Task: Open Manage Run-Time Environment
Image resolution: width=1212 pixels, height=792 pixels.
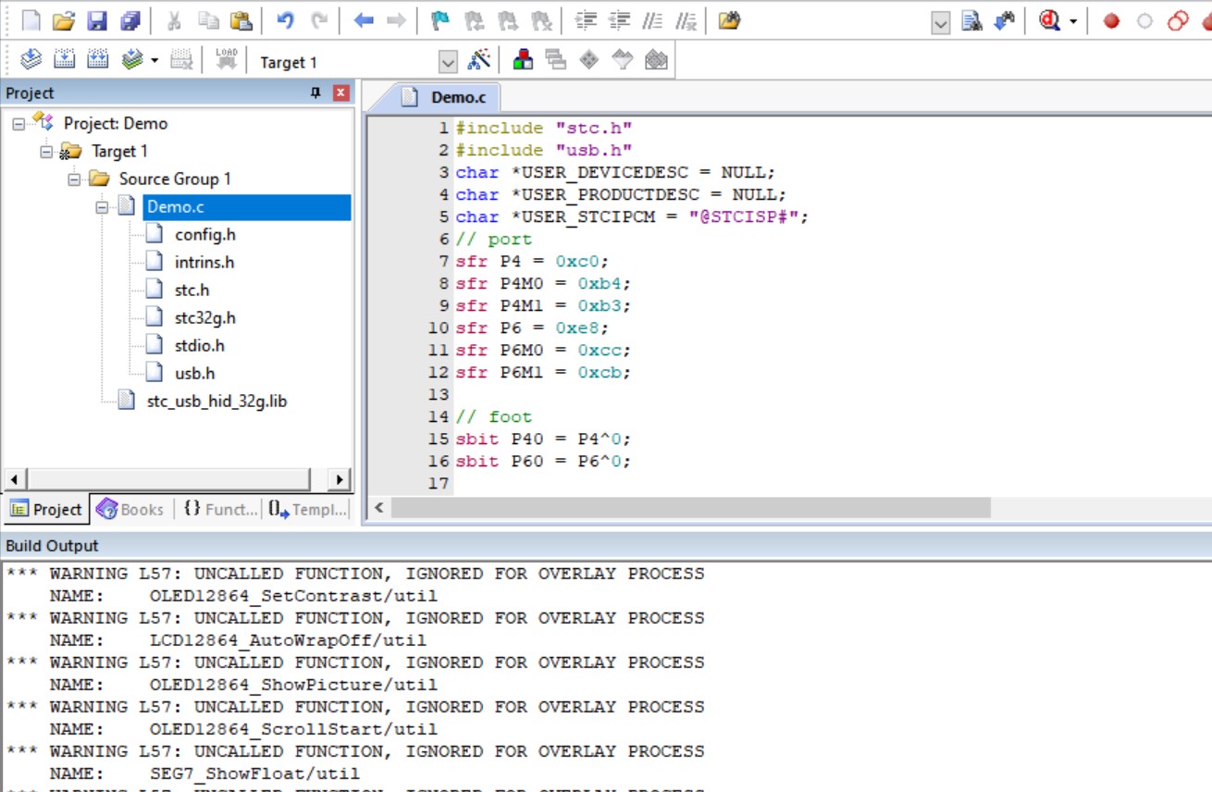Action: click(589, 60)
